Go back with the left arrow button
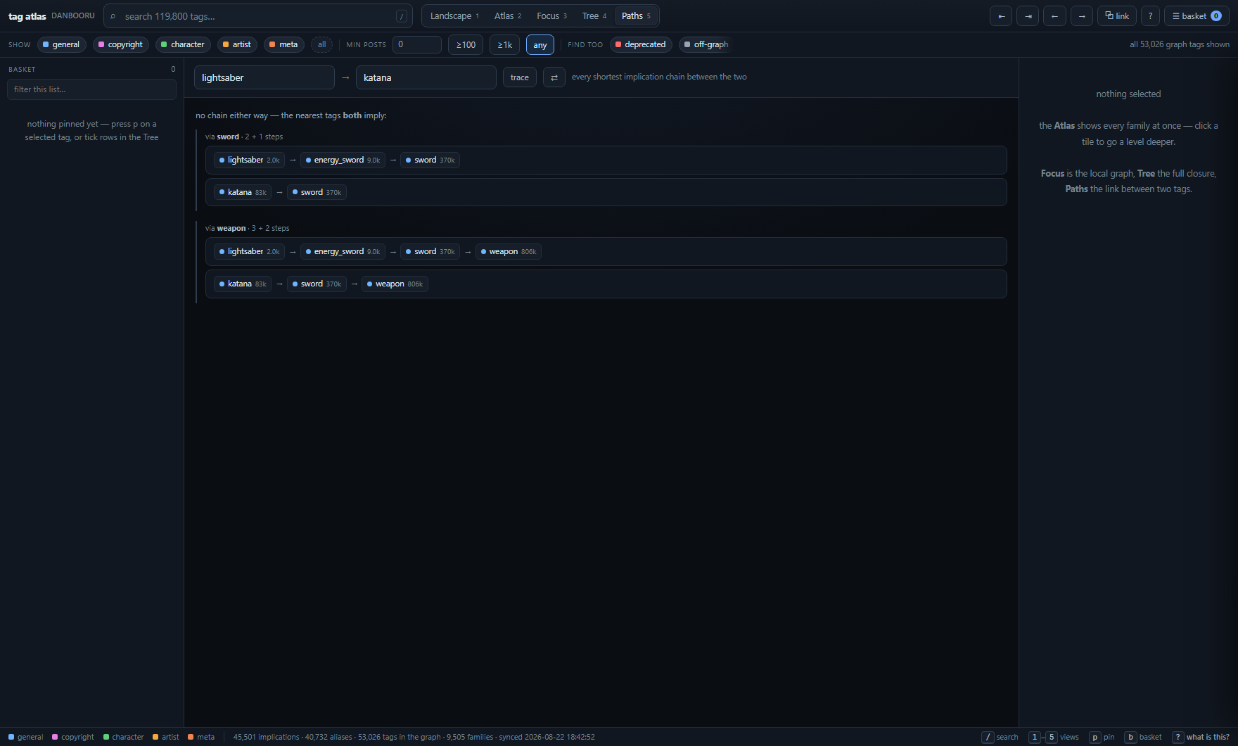Image resolution: width=1238 pixels, height=746 pixels. (x=1054, y=15)
